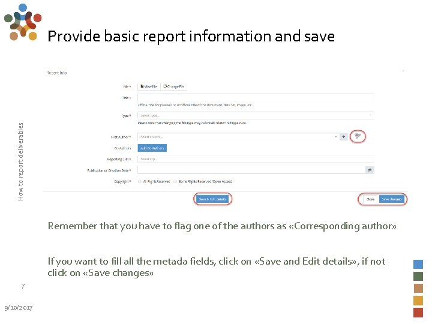Open the Reporting CRP select dropdown

(256, 159)
